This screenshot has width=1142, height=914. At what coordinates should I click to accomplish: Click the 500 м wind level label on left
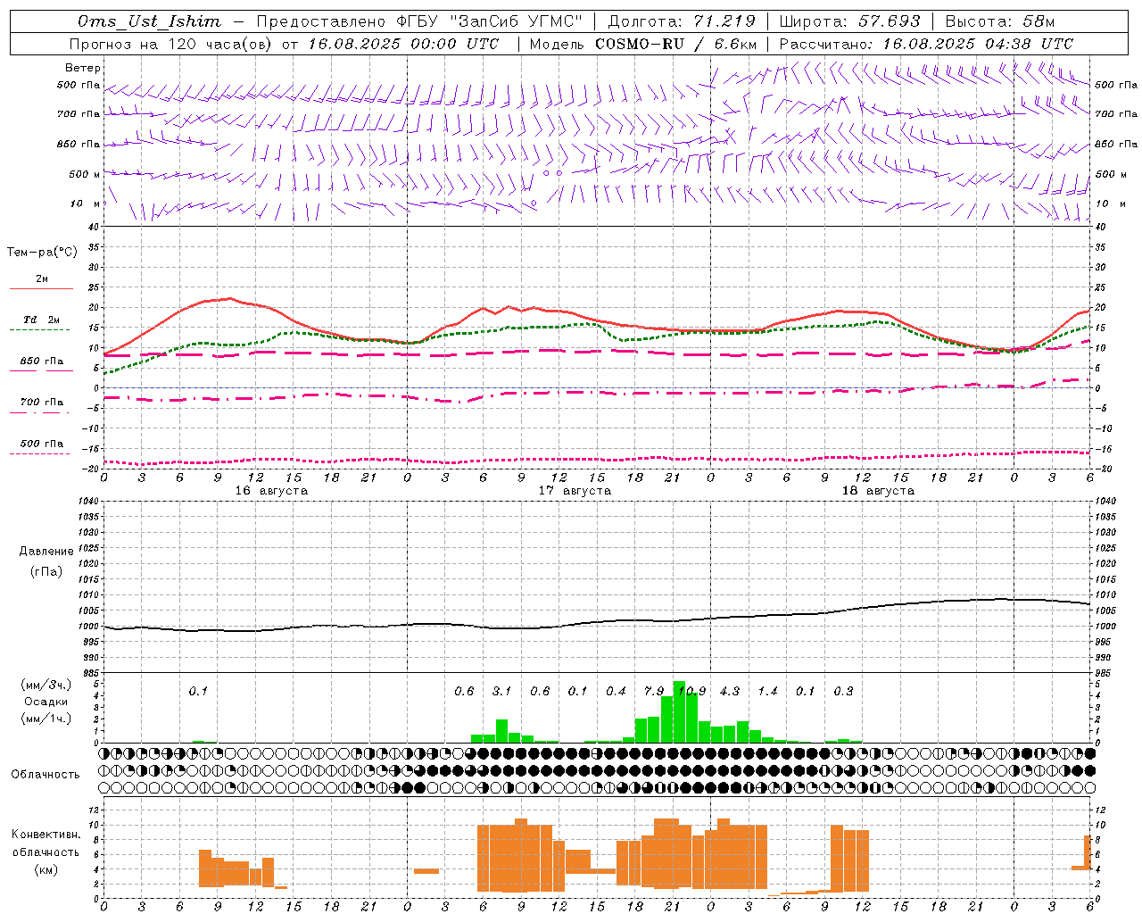tap(85, 174)
